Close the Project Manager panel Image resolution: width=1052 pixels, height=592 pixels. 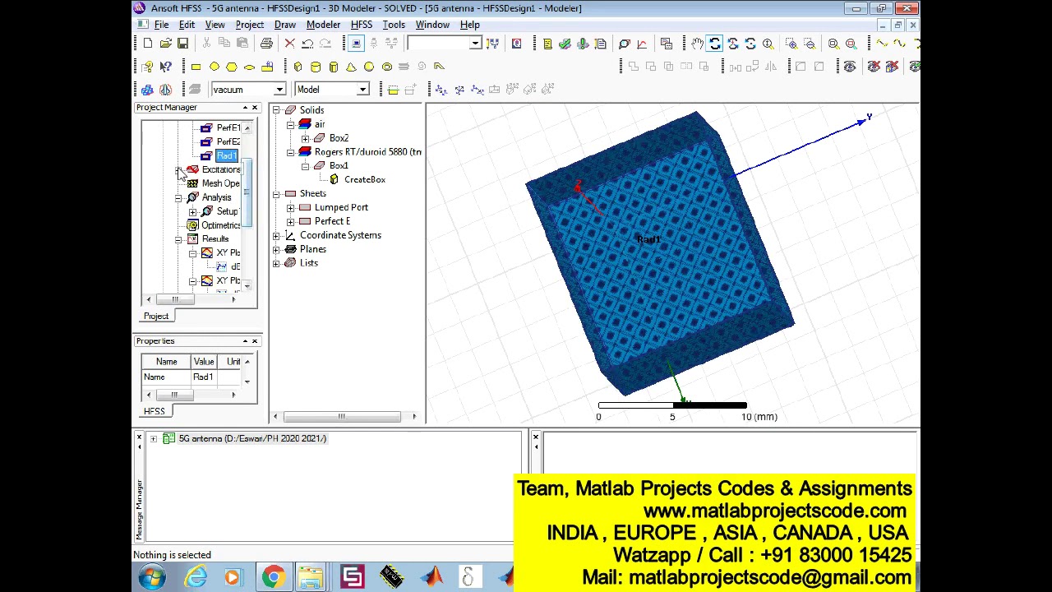(x=254, y=108)
